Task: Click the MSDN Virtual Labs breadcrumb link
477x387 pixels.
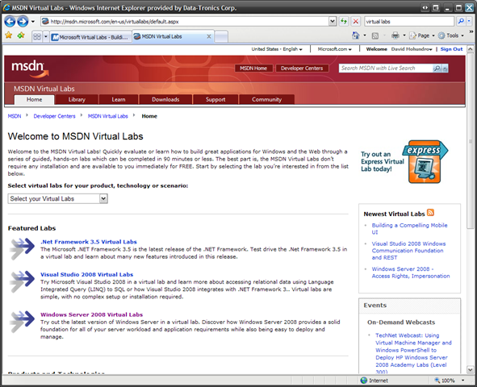Action: click(107, 116)
